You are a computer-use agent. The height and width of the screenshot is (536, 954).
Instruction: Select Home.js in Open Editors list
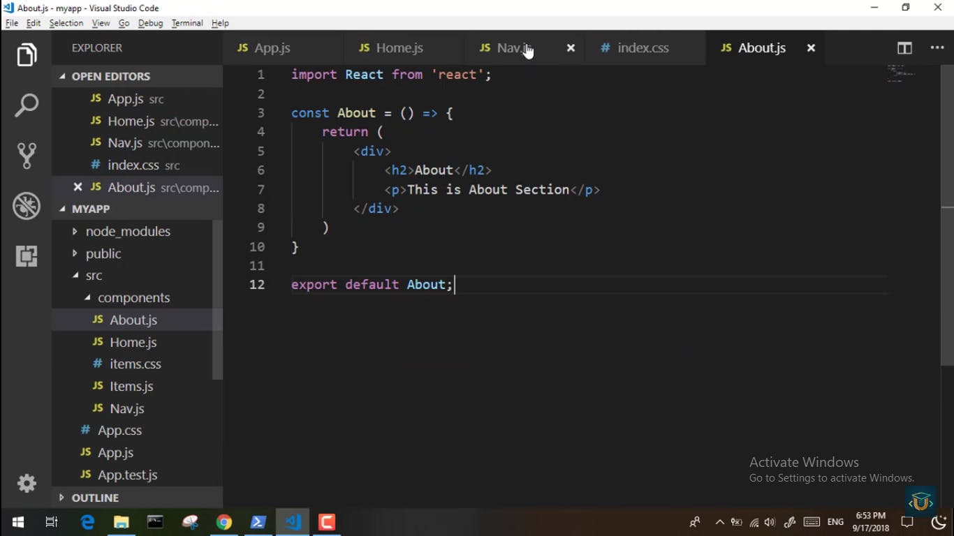tap(138, 121)
